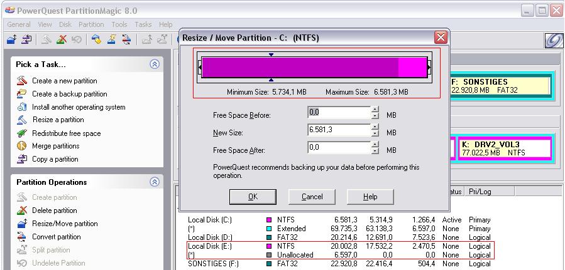Click the magenta swatch in Local Disk (C:) row

pyautogui.click(x=269, y=220)
